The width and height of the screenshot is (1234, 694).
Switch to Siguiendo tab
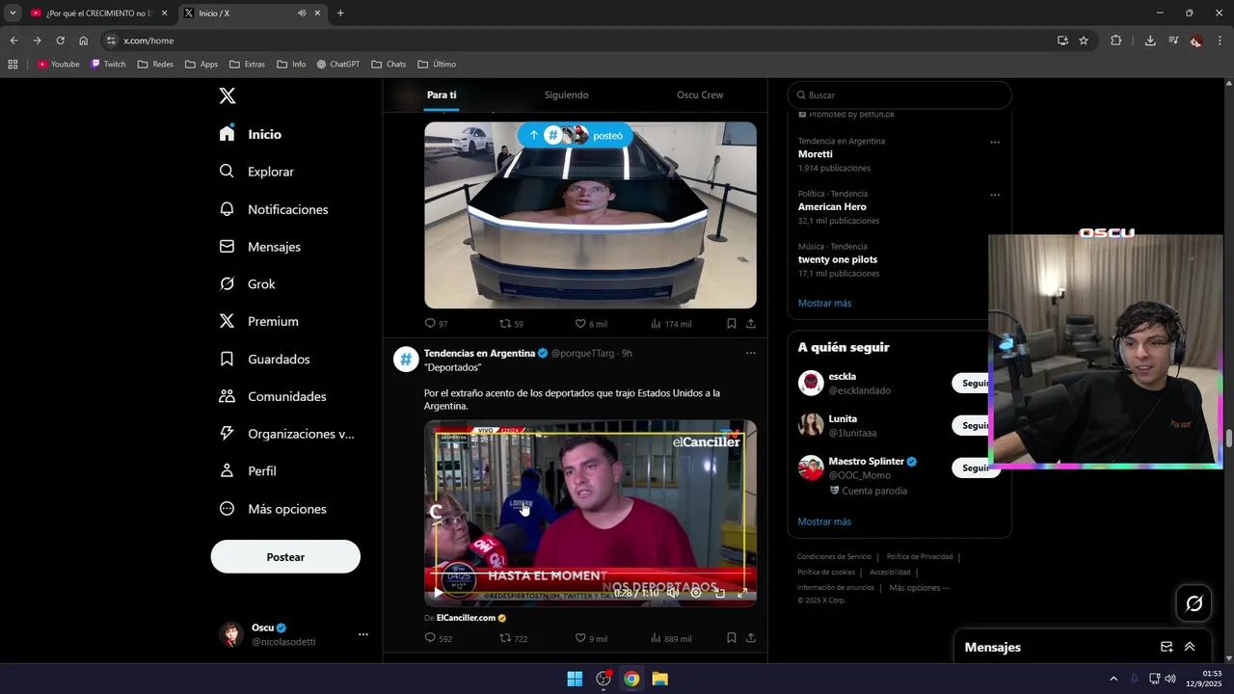[566, 95]
